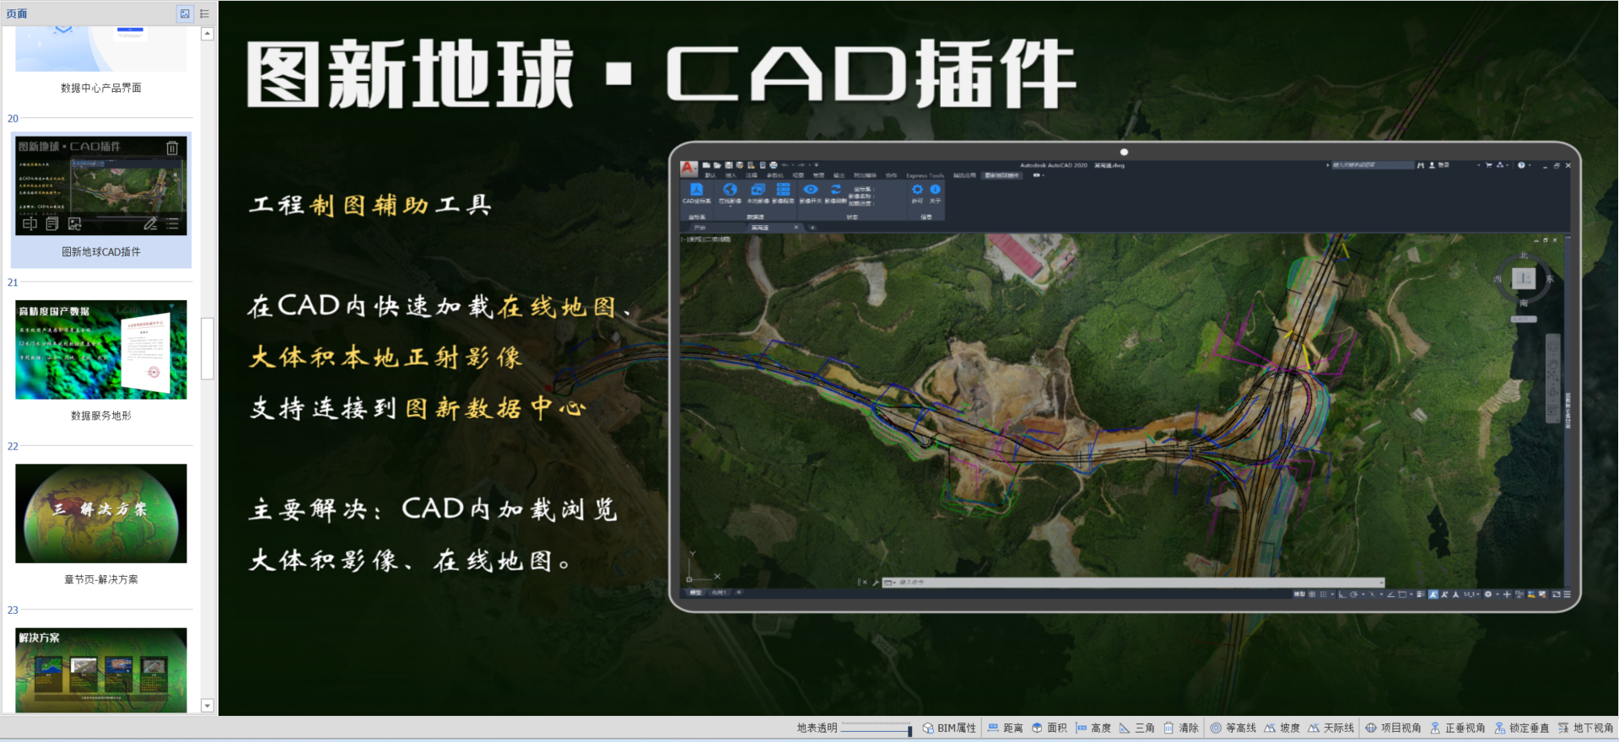Toggle 地下视角 underground view
The width and height of the screenshot is (1619, 742).
point(1586,728)
